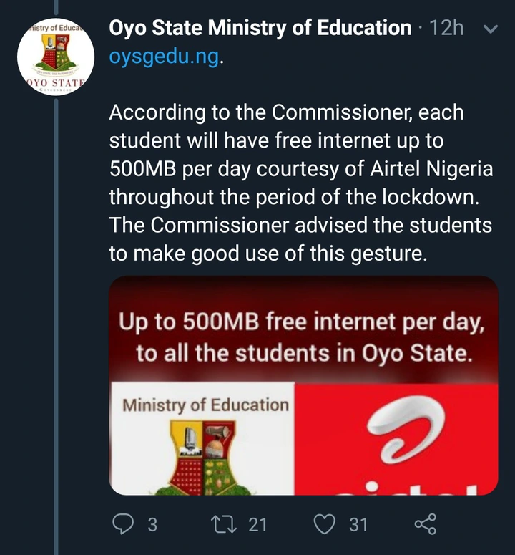Viewport: 515px width, 555px height.
Task: Tap the 'Ministry of Education' label in image
Action: 206,405
